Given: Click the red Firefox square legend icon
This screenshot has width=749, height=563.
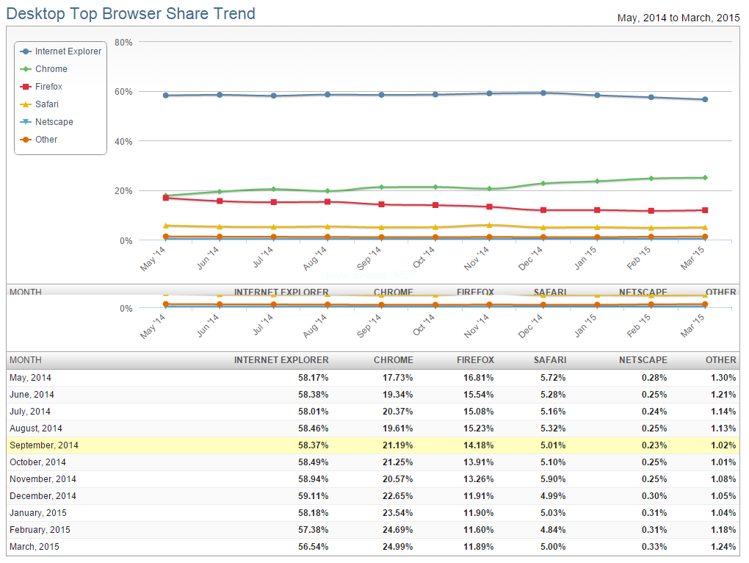Looking at the screenshot, I should (x=26, y=87).
